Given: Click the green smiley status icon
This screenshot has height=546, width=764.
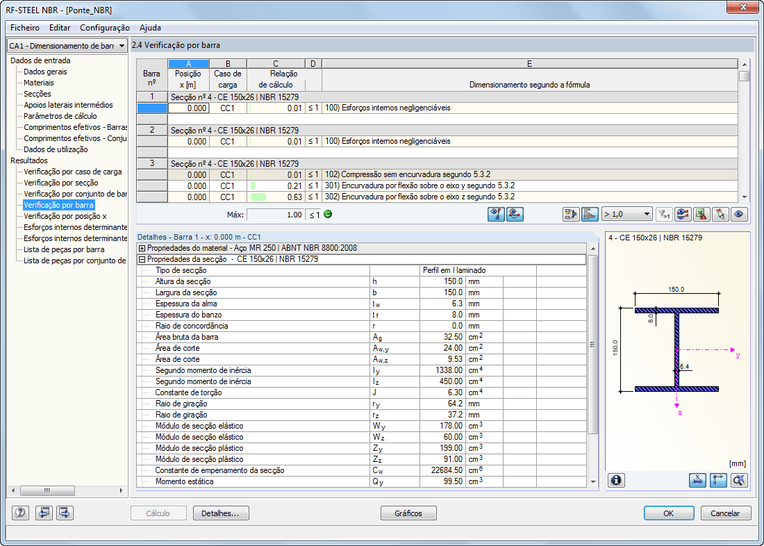Looking at the screenshot, I should [327, 215].
